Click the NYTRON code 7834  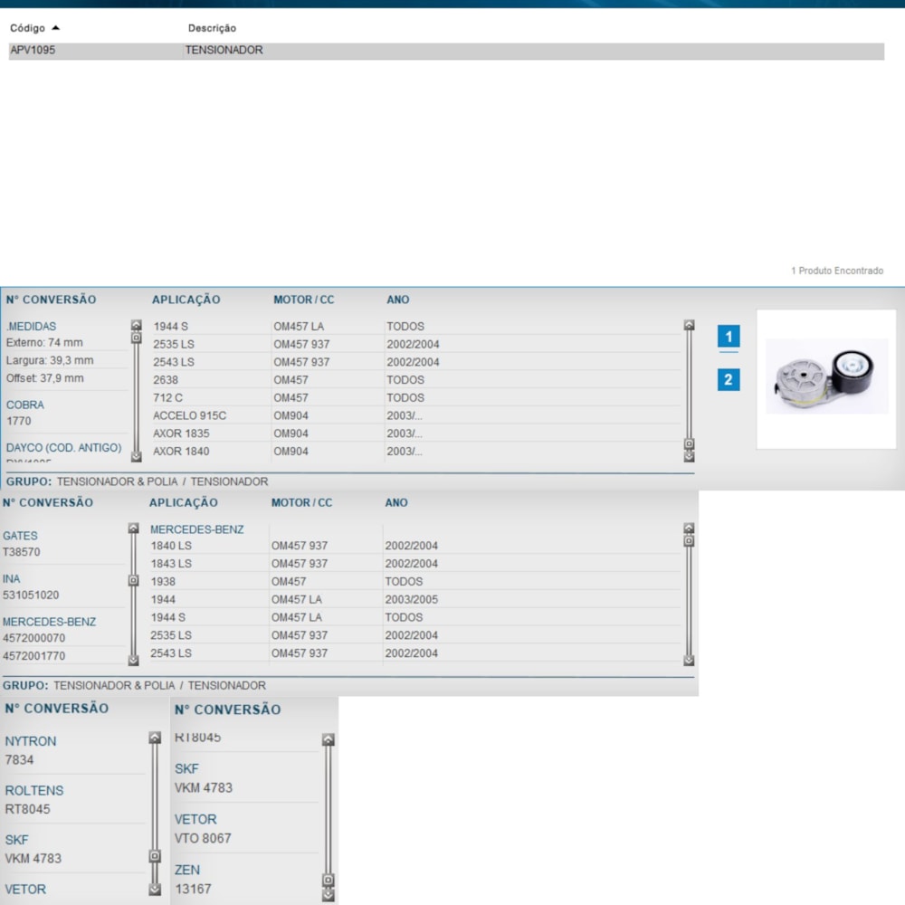coord(19,760)
